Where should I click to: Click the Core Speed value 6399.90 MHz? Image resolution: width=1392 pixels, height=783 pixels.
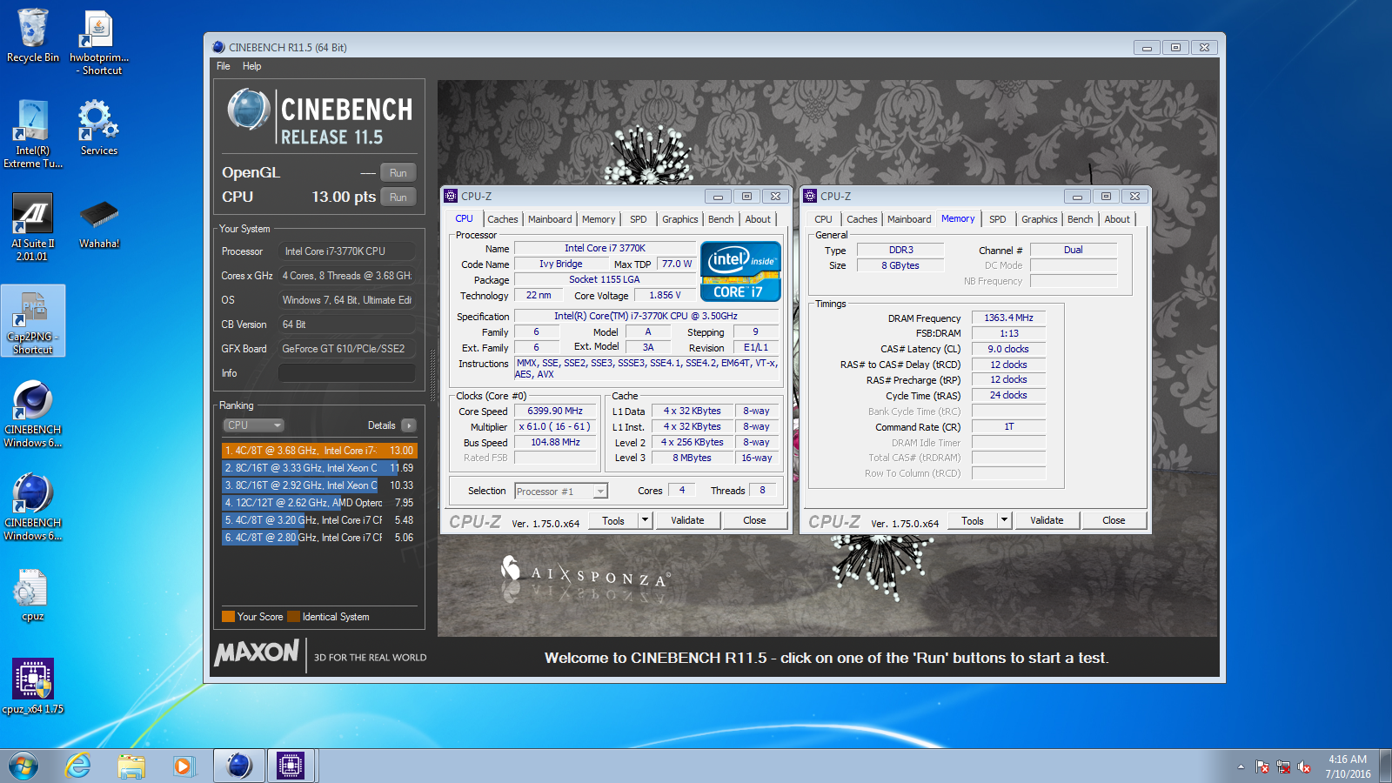tap(555, 411)
